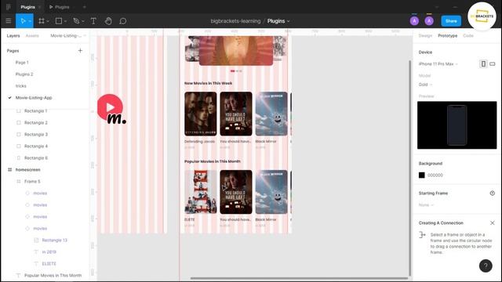Click the device preview thumbnail
The image size is (502, 282).
(457, 125)
